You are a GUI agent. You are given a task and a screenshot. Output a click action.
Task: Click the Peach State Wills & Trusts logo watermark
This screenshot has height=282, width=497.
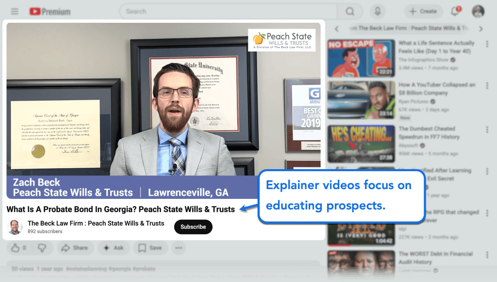point(282,40)
